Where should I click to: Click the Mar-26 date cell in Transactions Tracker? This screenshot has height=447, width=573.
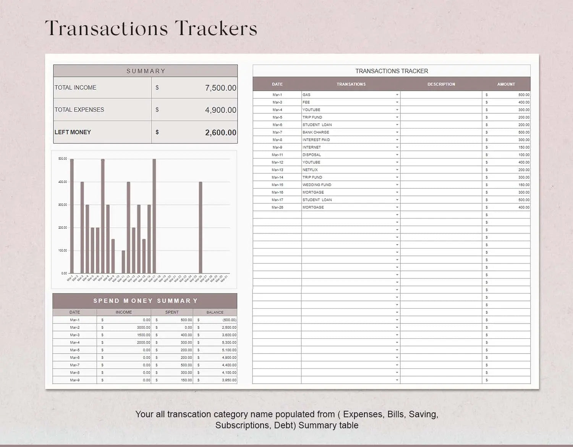[277, 207]
